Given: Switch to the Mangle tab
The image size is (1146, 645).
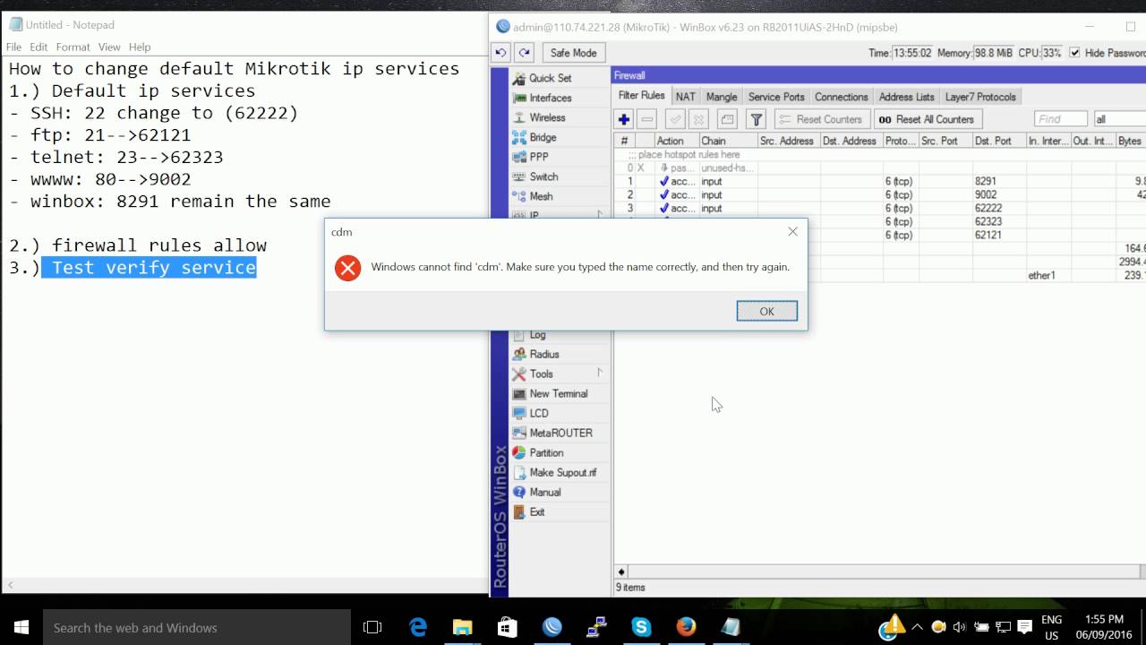Looking at the screenshot, I should pyautogui.click(x=721, y=97).
